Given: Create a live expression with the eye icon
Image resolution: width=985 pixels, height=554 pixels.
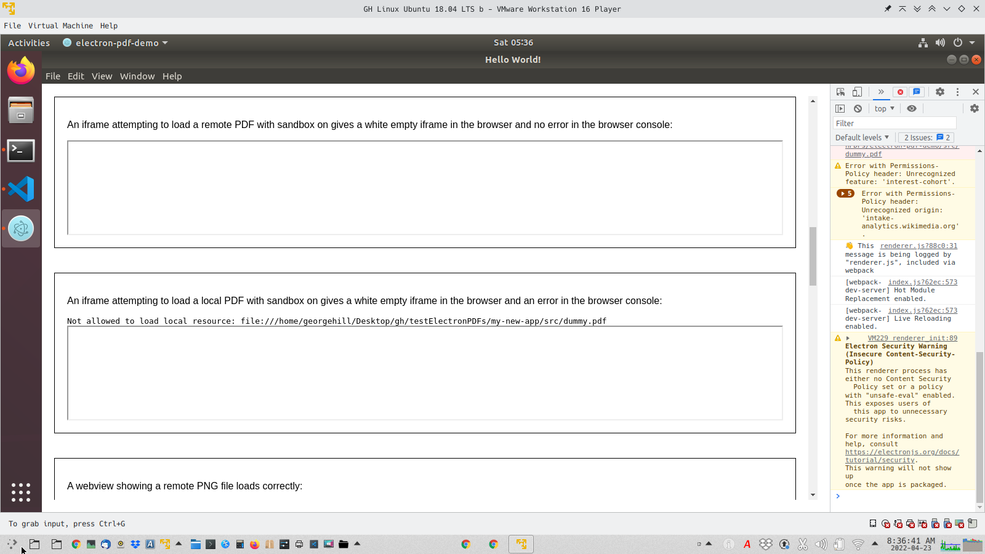Looking at the screenshot, I should click(x=912, y=108).
